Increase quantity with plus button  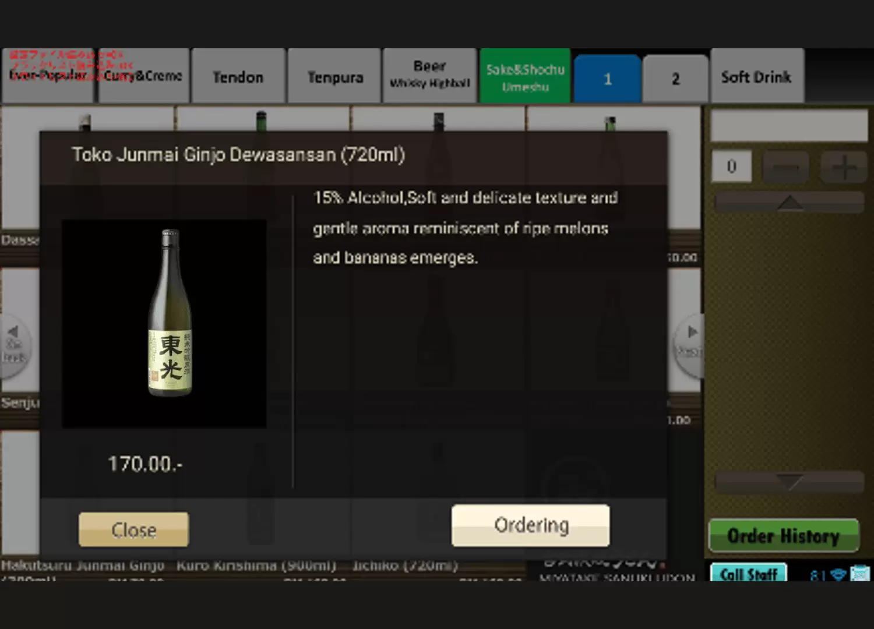coord(844,168)
